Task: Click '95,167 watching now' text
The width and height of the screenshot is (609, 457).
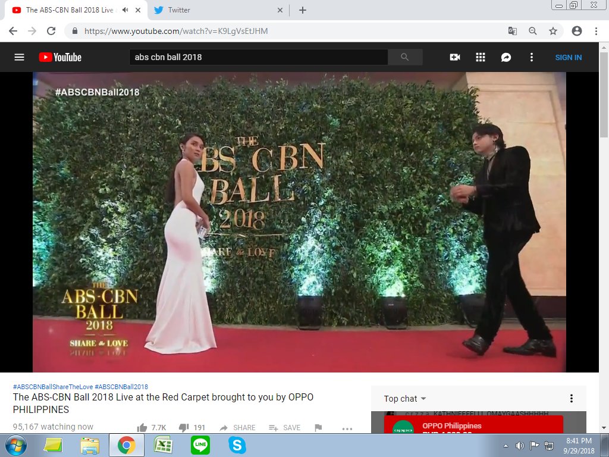Action: coord(53,427)
